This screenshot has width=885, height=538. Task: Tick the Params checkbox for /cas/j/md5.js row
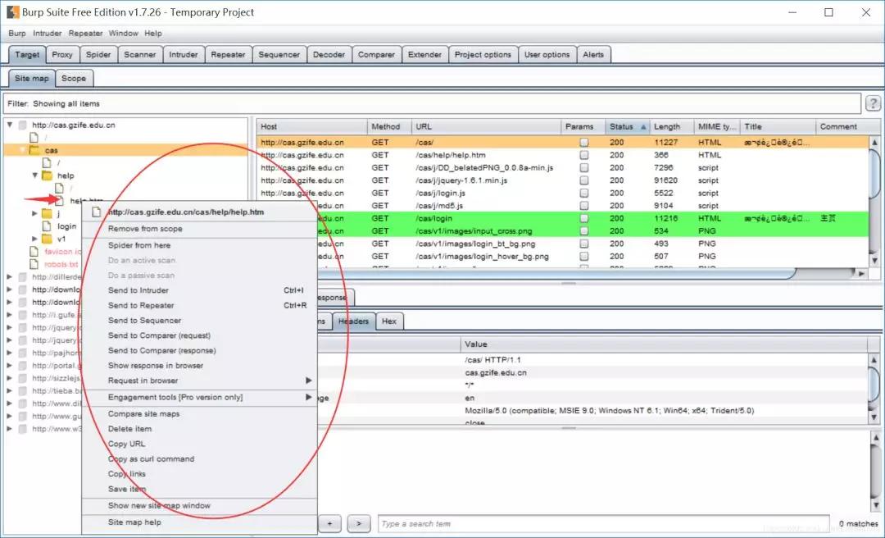(584, 206)
